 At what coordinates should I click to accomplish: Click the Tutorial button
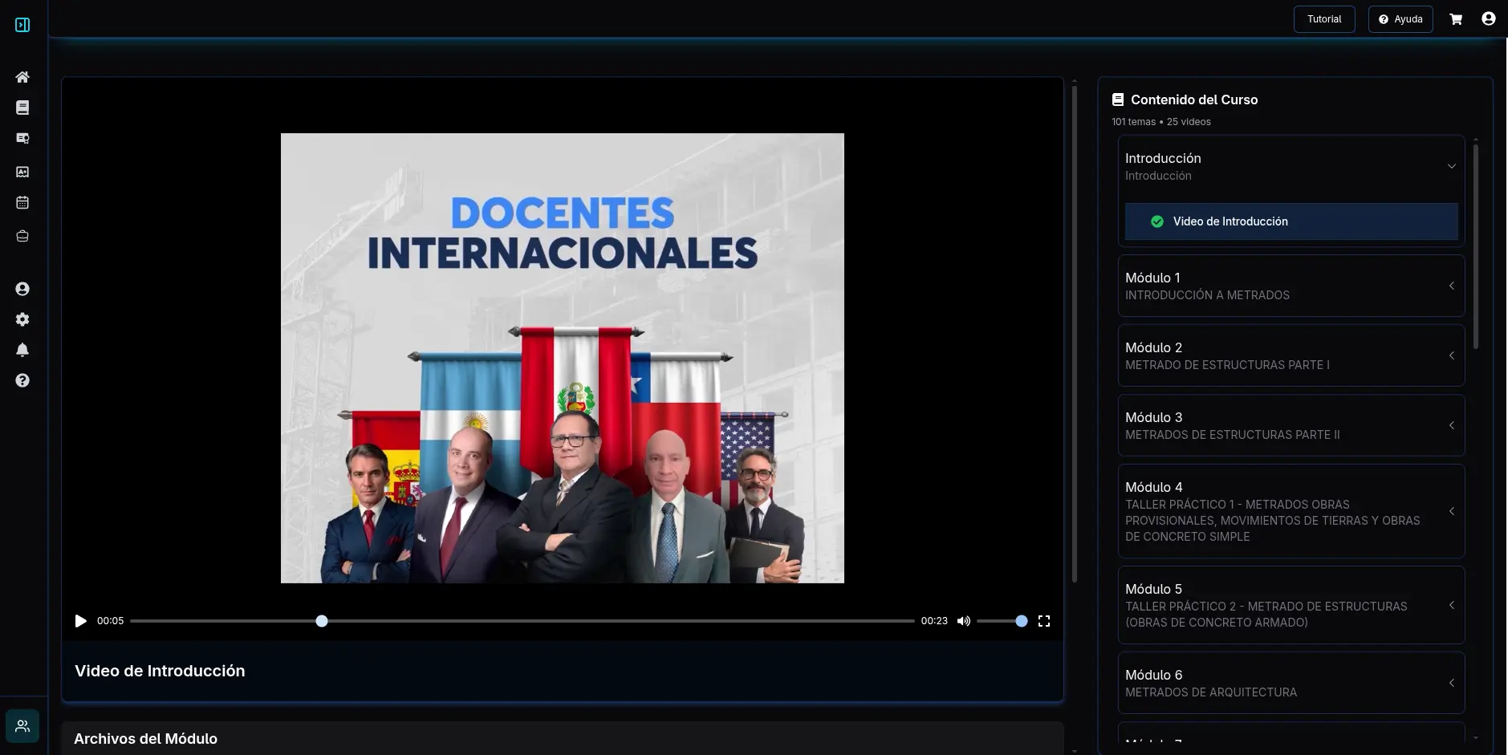coord(1324,19)
